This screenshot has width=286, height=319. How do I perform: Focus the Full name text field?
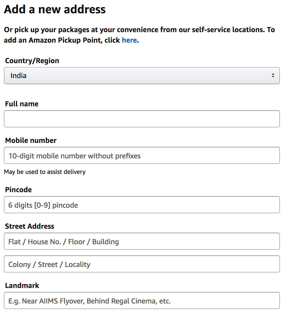click(x=142, y=119)
